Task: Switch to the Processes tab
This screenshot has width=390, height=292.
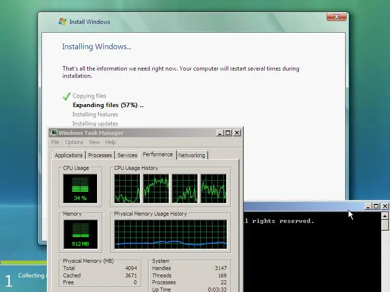Action: click(x=100, y=155)
